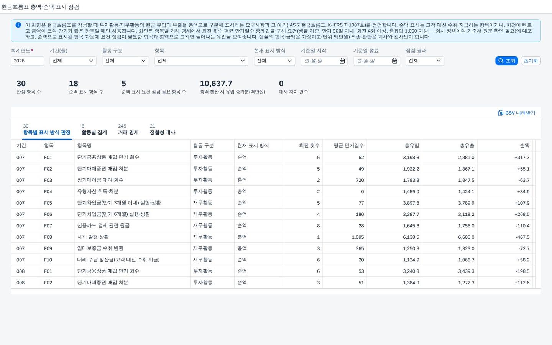Click the CSV 내려받기 export button

(x=516, y=113)
